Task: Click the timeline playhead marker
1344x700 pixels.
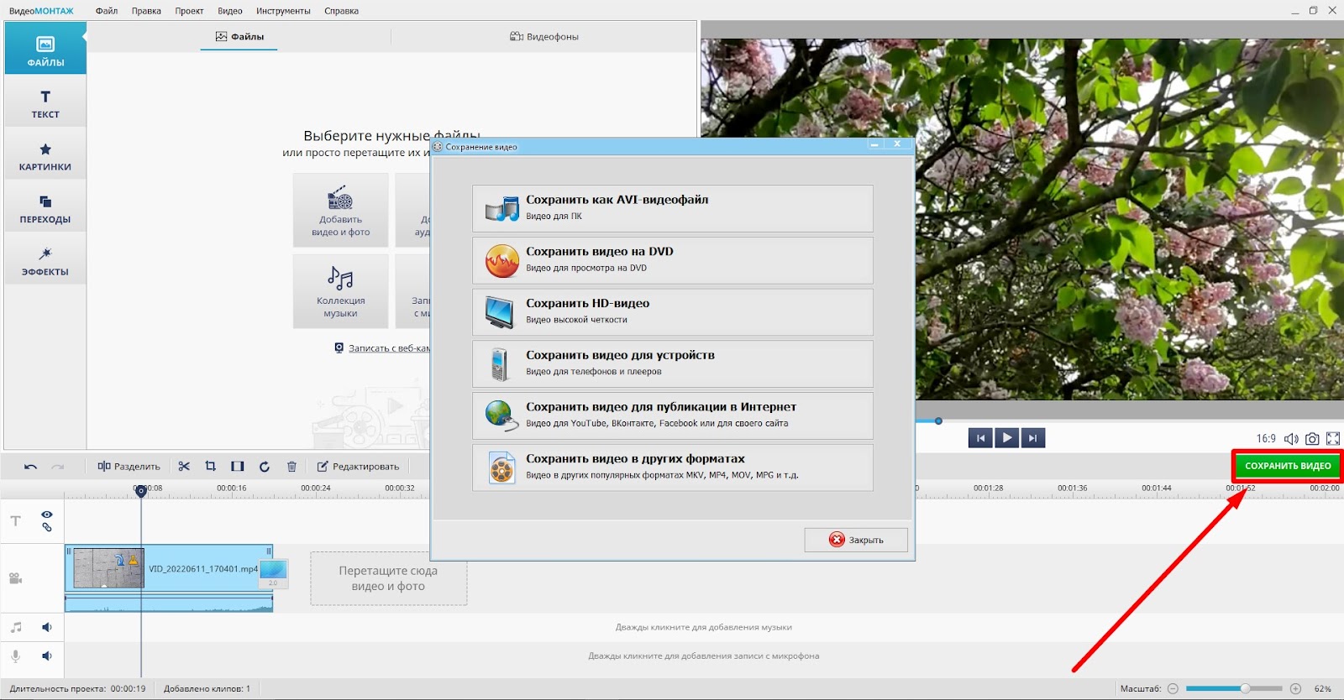Action: tap(141, 490)
